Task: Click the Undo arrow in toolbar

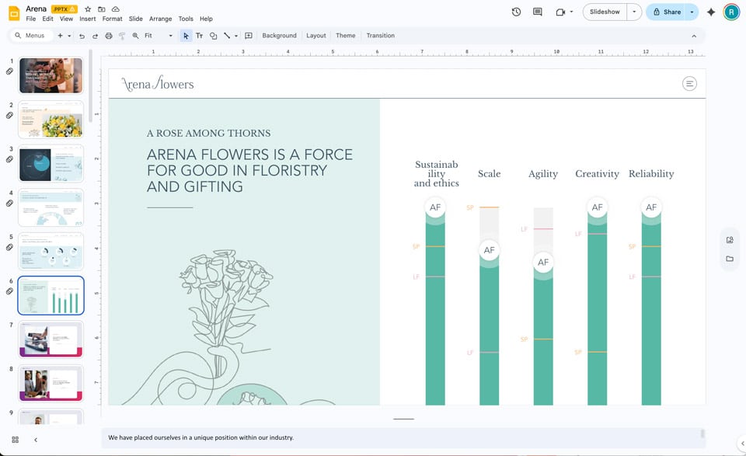Action: pyautogui.click(x=82, y=36)
